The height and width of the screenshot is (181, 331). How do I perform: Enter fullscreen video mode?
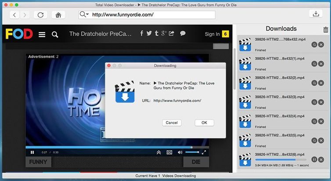[x=204, y=152]
